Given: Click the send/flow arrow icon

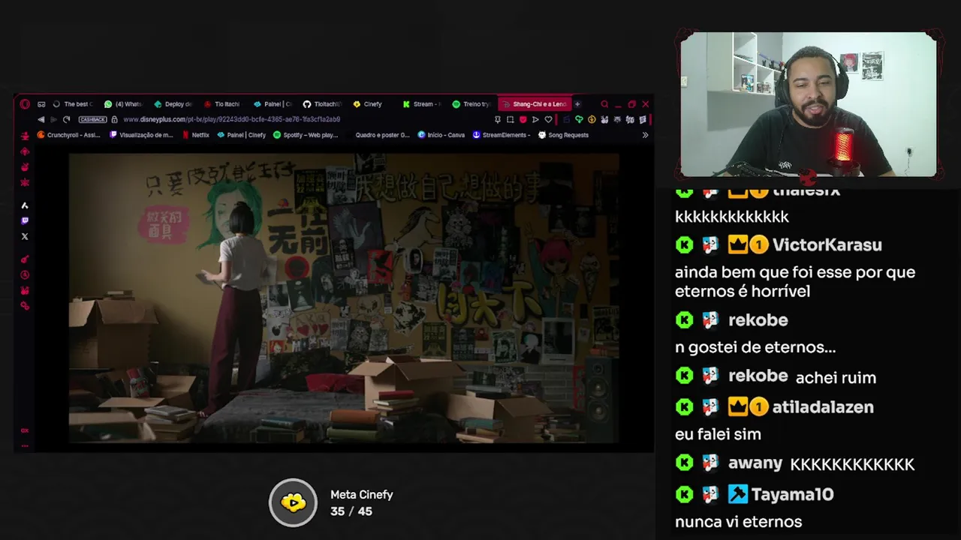Looking at the screenshot, I should coord(535,119).
